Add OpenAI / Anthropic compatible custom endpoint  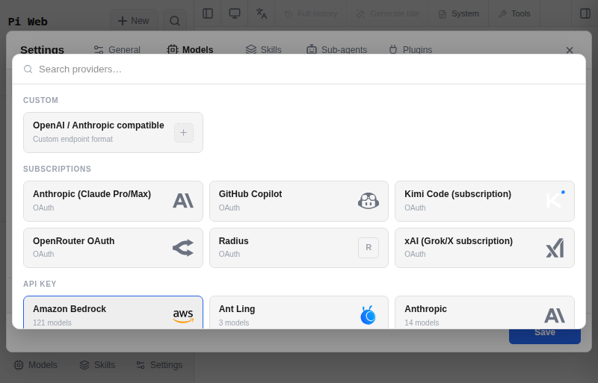pyautogui.click(x=113, y=132)
